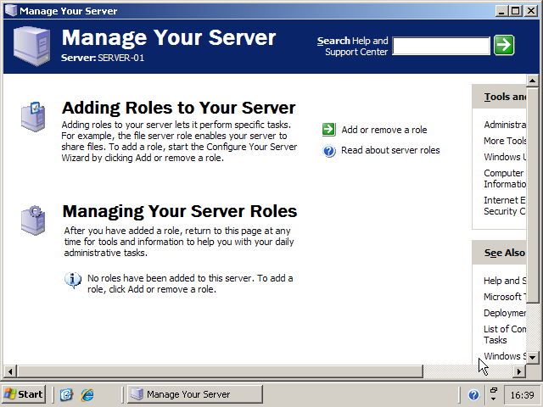Screen dimensions: 543x407
Task: Click the info icon next to No roles message
Action: click(74, 280)
